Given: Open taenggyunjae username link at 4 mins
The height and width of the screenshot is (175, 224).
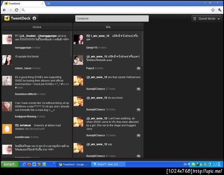Looking at the screenshot, I should (x=23, y=47).
